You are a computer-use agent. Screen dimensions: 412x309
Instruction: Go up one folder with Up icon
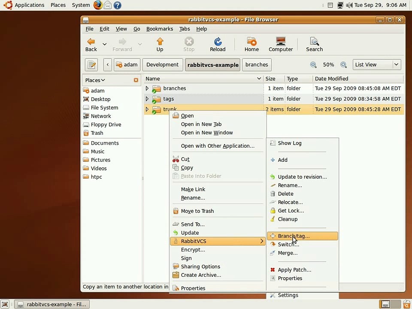[x=160, y=42]
